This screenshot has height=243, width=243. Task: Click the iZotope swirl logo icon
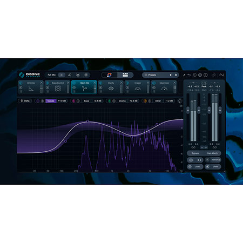(x=214, y=75)
